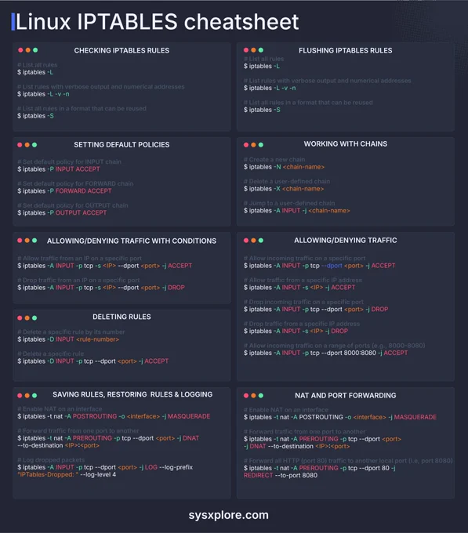Click the blue accent bar beside title
468x533 pixels.
point(13,22)
